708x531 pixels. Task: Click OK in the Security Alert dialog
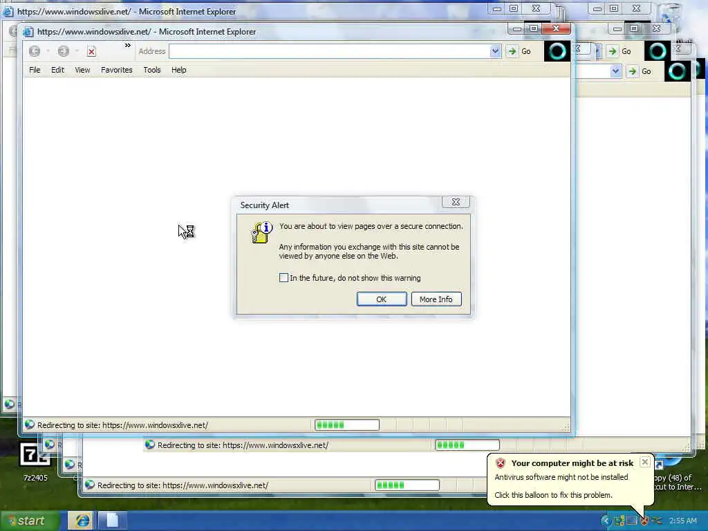click(382, 299)
